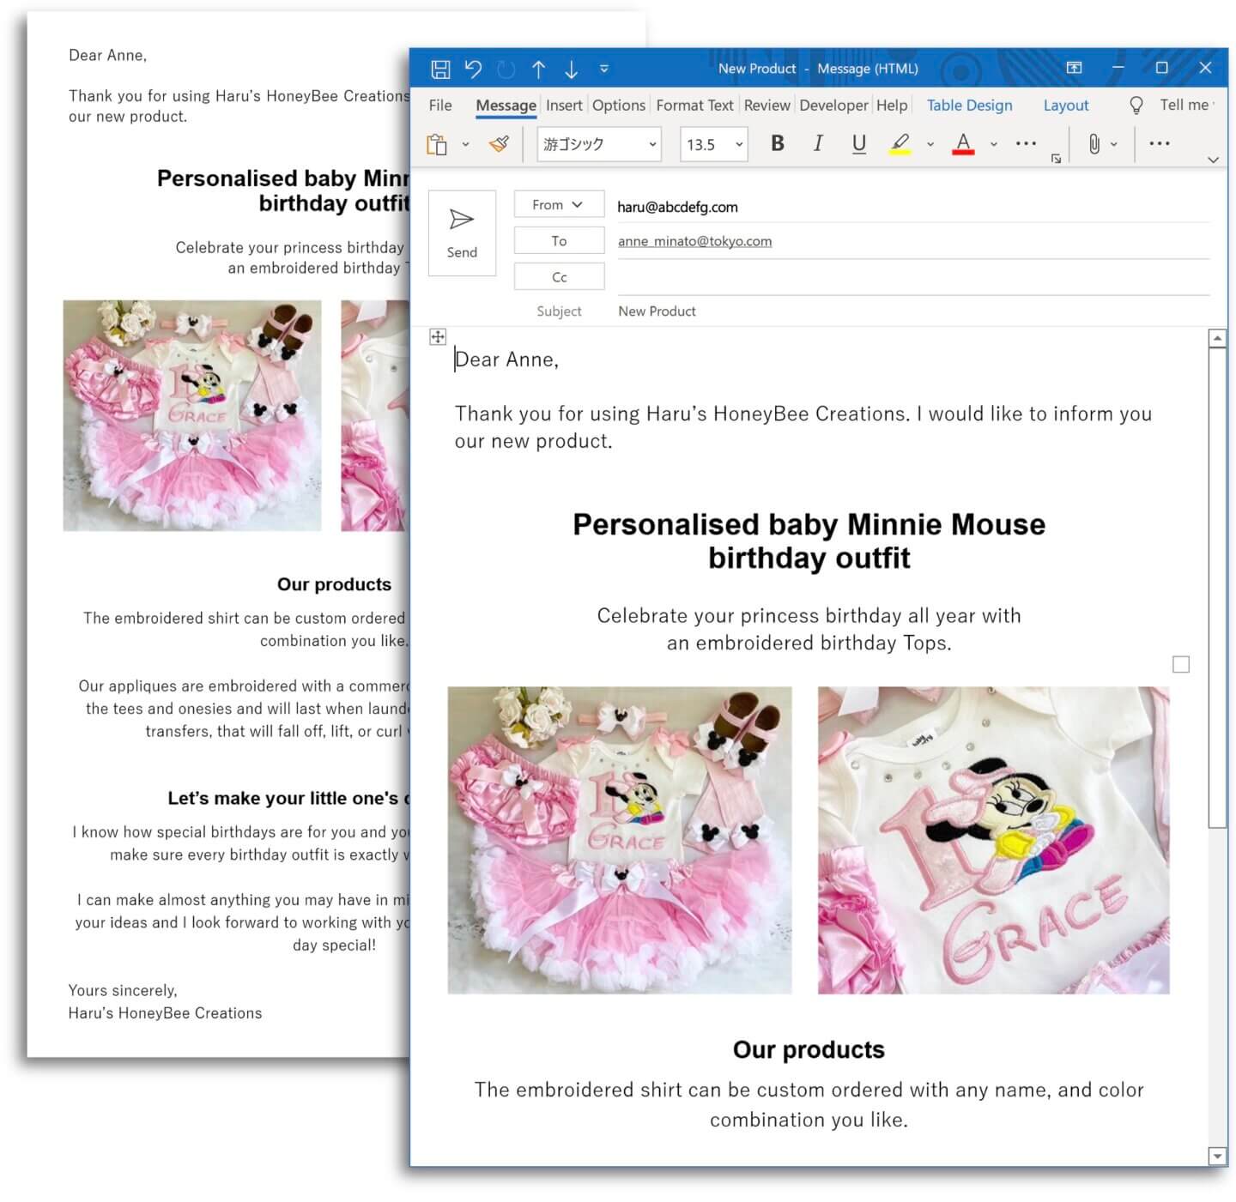Select the Grace embroidered shirt close-up photo
The image size is (1236, 1202).
(993, 840)
